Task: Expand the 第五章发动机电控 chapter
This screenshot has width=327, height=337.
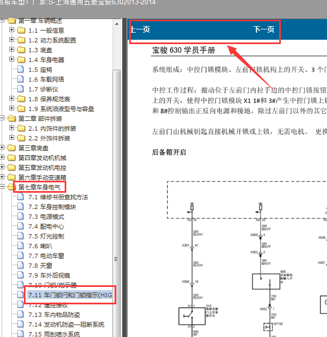Action: pos(2,167)
